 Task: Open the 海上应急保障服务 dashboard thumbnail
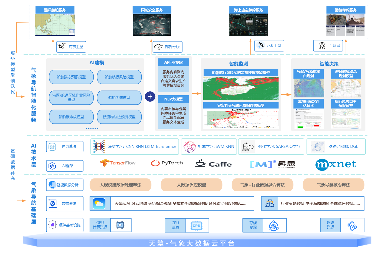point(249,25)
